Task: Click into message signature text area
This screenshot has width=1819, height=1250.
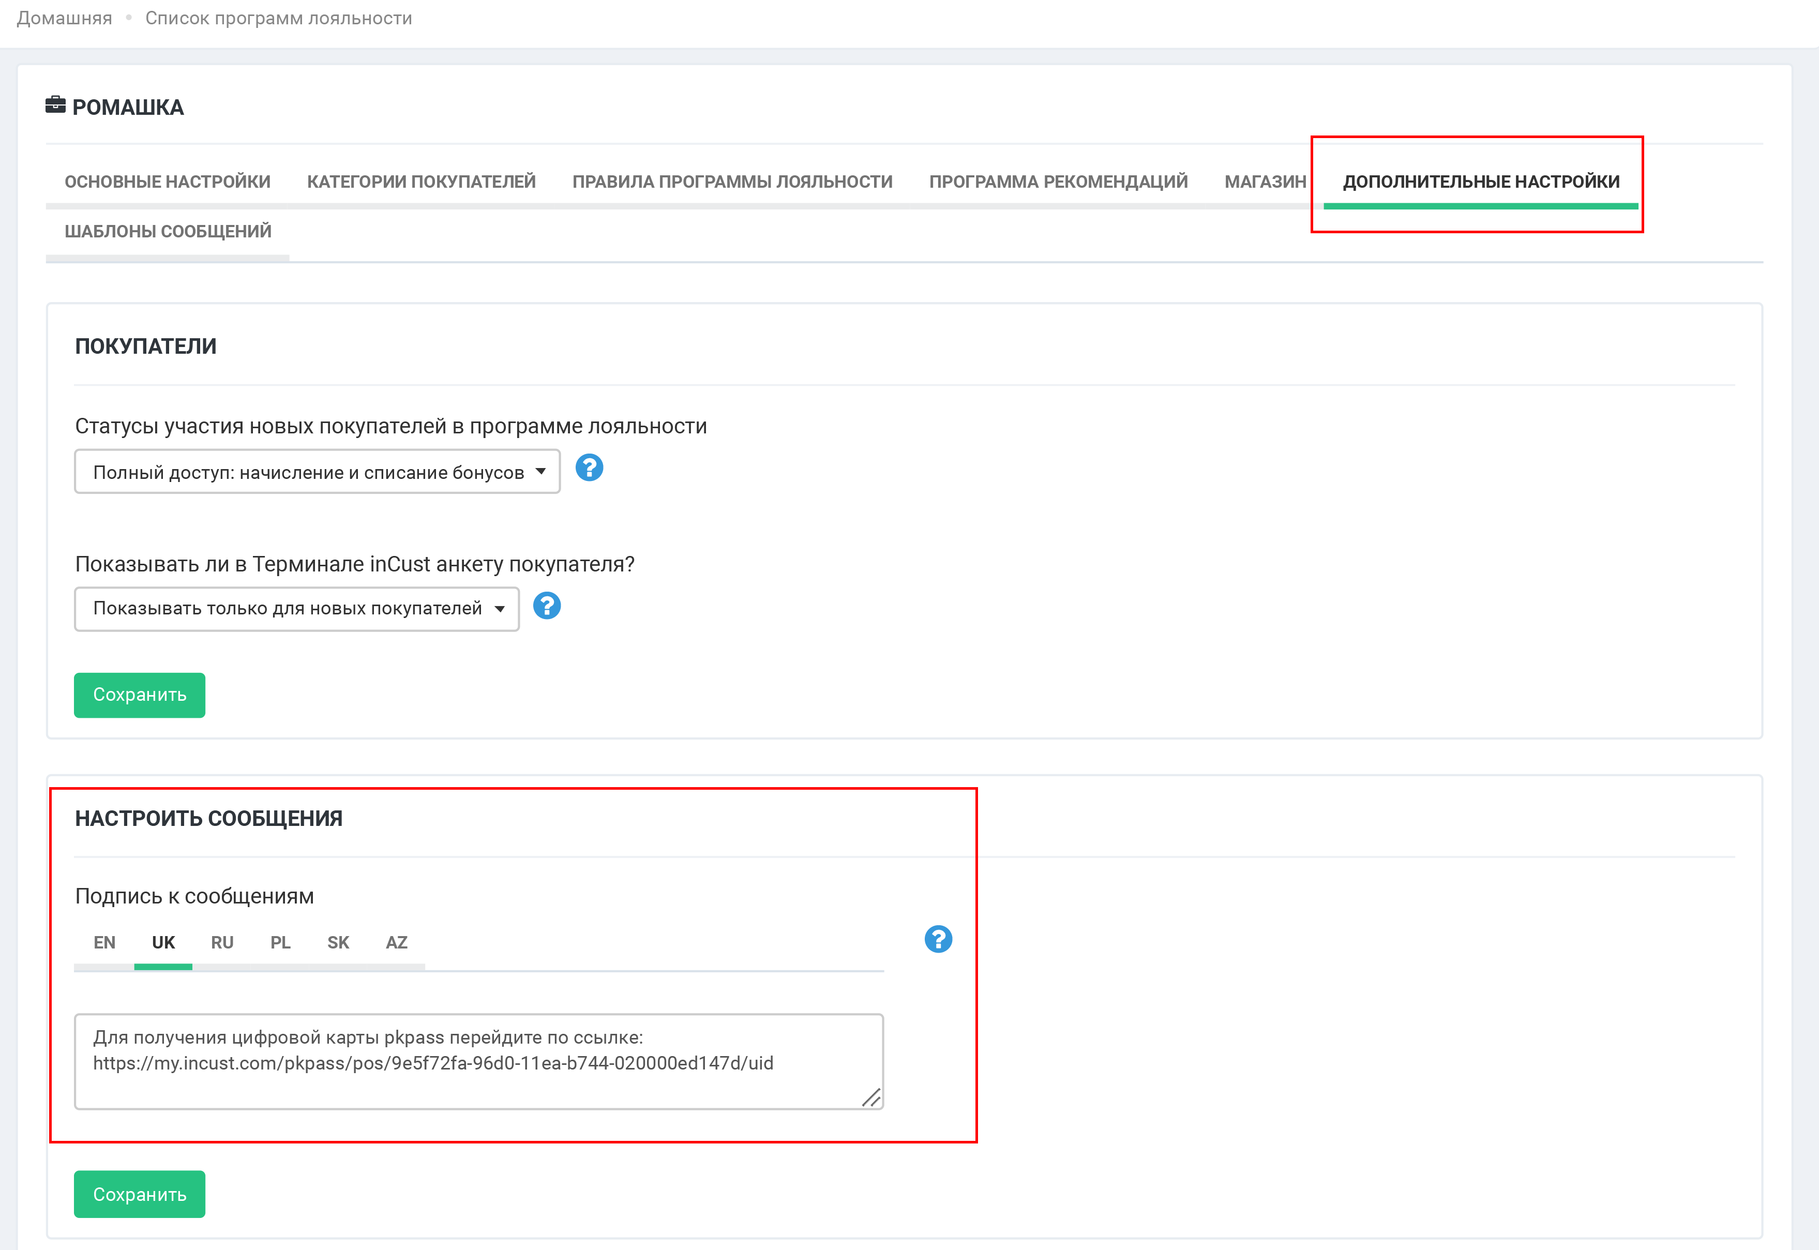Action: pyautogui.click(x=478, y=1061)
